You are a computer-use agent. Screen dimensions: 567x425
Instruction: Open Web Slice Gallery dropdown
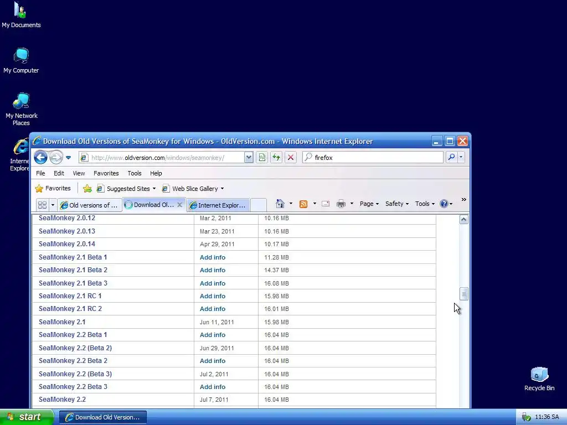pyautogui.click(x=193, y=188)
